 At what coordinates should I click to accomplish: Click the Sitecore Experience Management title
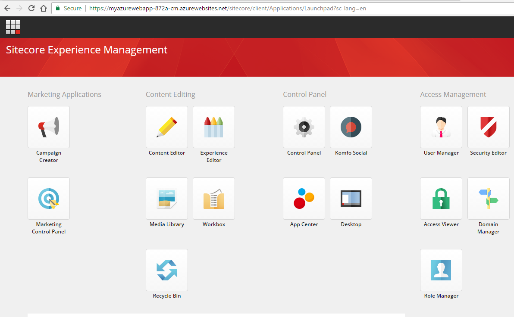pos(87,50)
